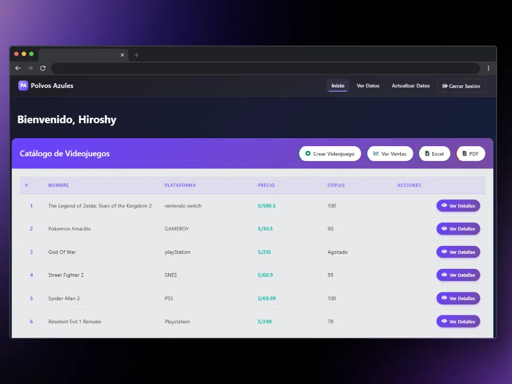The image size is (512, 384).
Task: Go to Inicio tab
Action: (338, 86)
